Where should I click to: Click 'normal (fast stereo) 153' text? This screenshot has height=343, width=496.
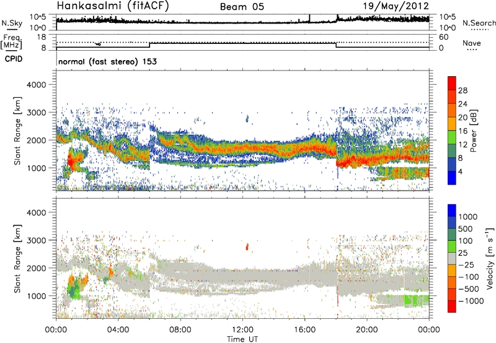[107, 61]
